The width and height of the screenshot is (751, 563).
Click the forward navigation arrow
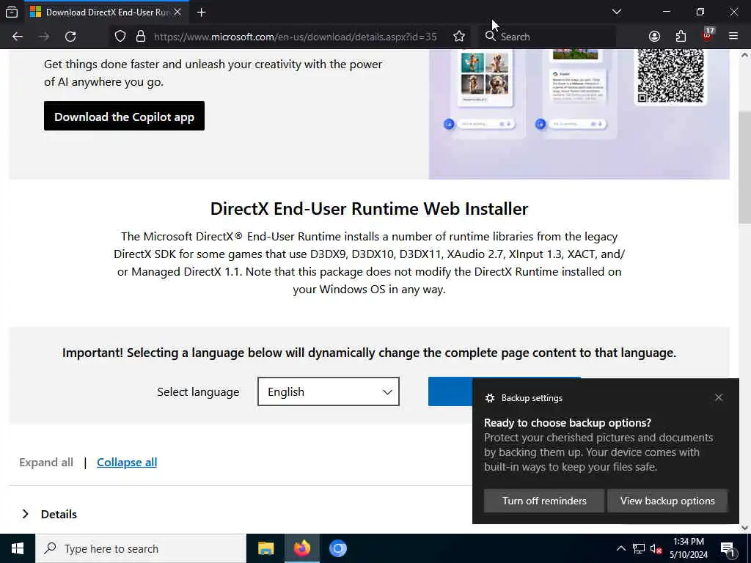[x=44, y=37]
